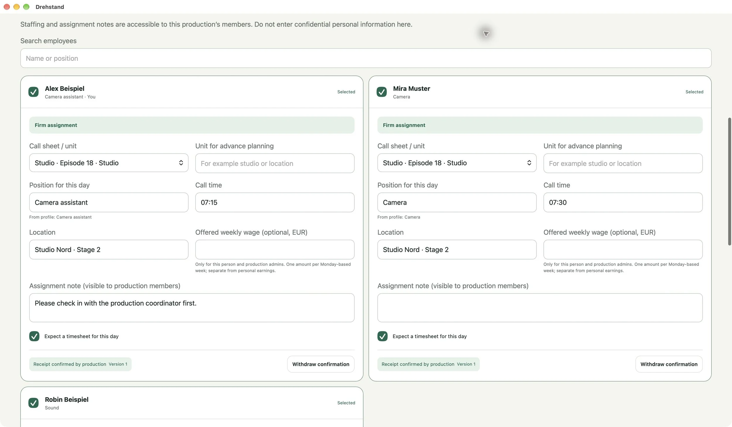This screenshot has height=427, width=732.
Task: Edit Alex's Camera assistant position field
Action: tap(109, 202)
